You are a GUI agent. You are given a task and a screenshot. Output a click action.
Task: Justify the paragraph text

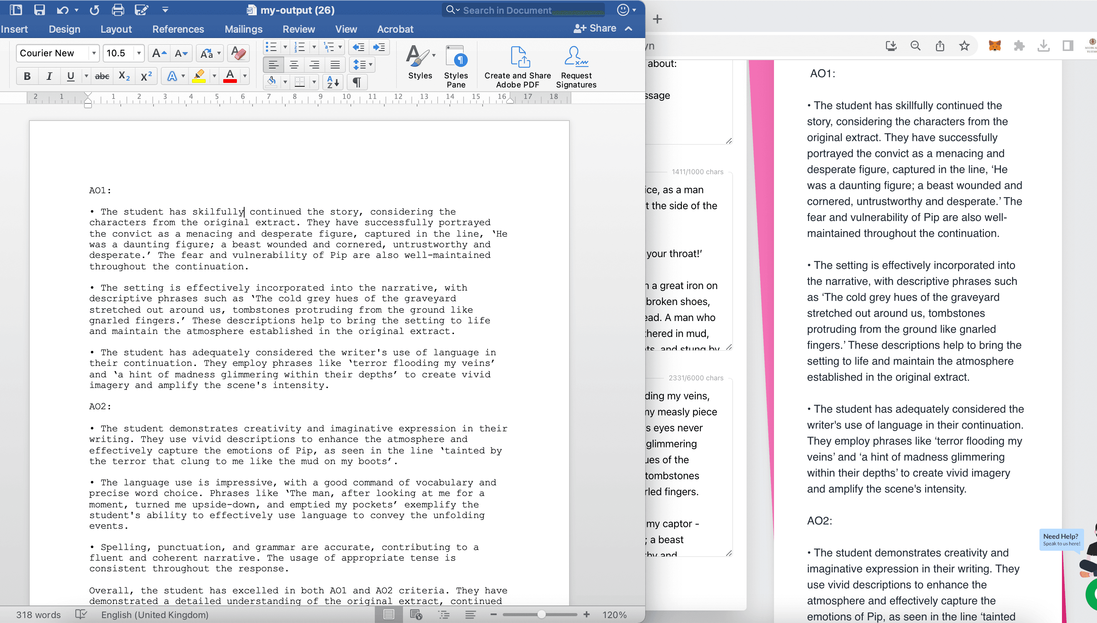[335, 65]
